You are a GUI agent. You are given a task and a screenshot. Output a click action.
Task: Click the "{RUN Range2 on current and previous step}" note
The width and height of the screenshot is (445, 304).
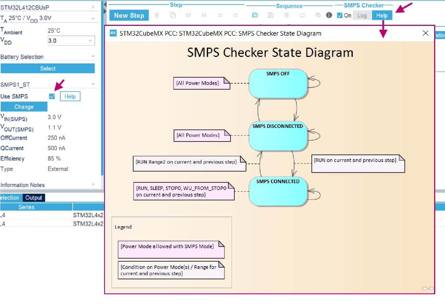[189, 164]
